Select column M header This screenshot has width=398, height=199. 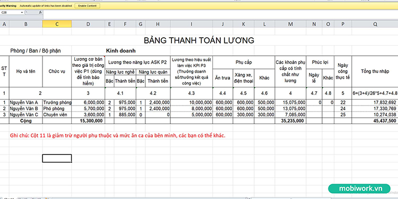290,24
